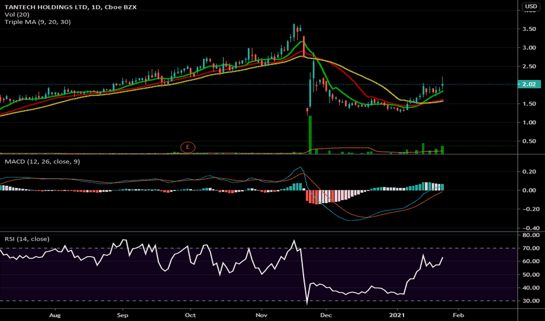The width and height of the screenshot is (545, 321).
Task: Click the MACD 0.20 axis label
Action: [x=529, y=172]
